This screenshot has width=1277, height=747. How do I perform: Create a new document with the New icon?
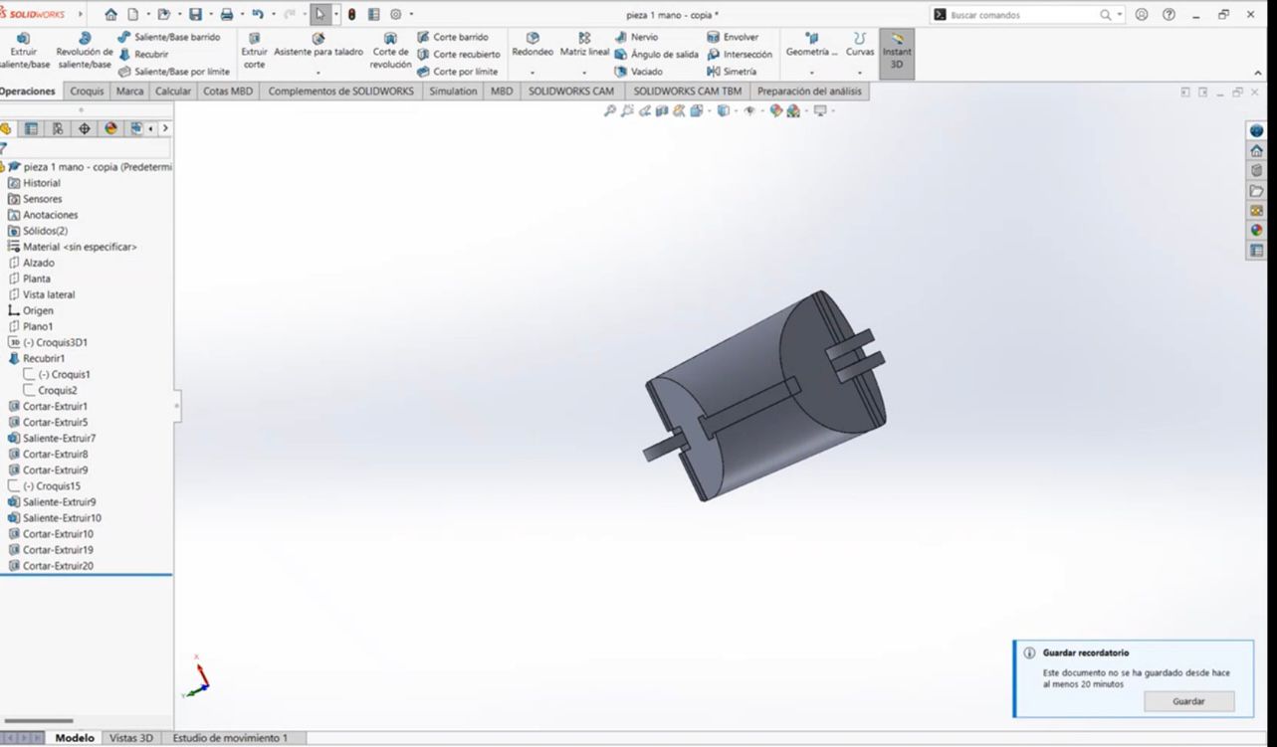[x=133, y=15]
